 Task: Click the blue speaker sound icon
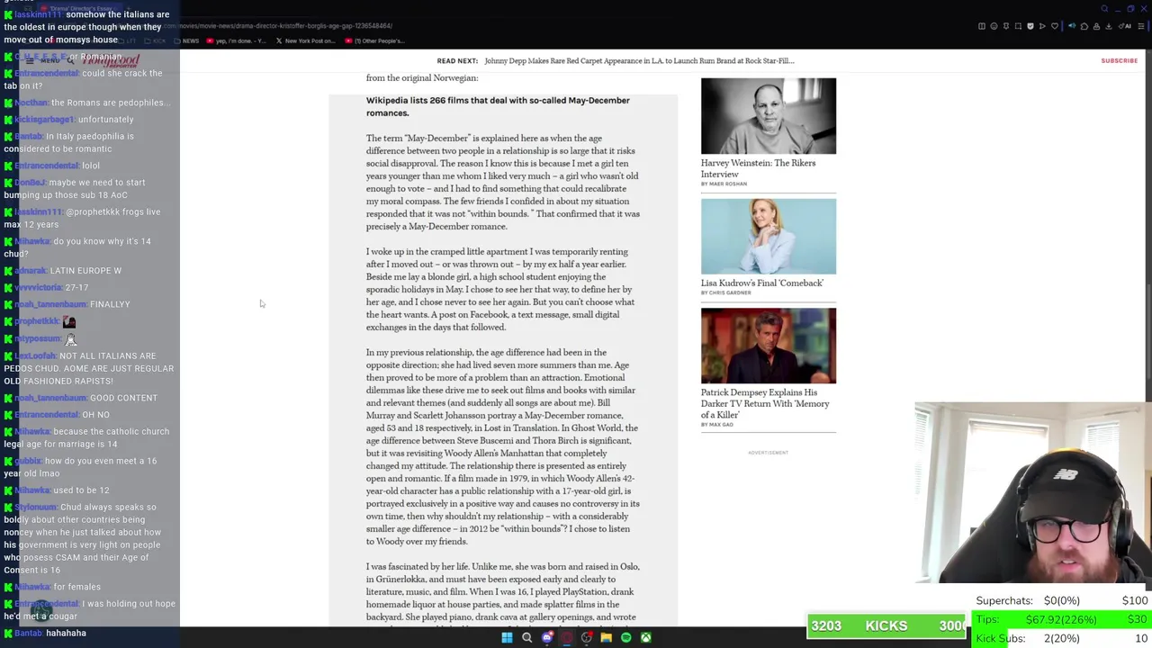(1072, 26)
